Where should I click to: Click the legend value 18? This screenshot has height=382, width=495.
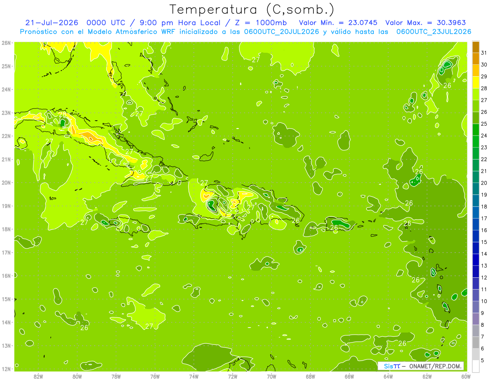point(484,206)
